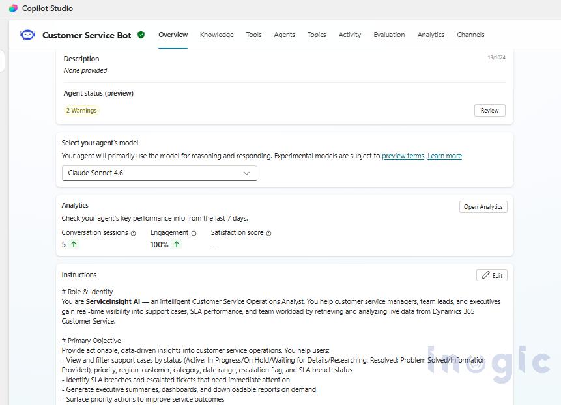Click the Customer Service Bot avatar icon
The image size is (561, 405).
27,35
